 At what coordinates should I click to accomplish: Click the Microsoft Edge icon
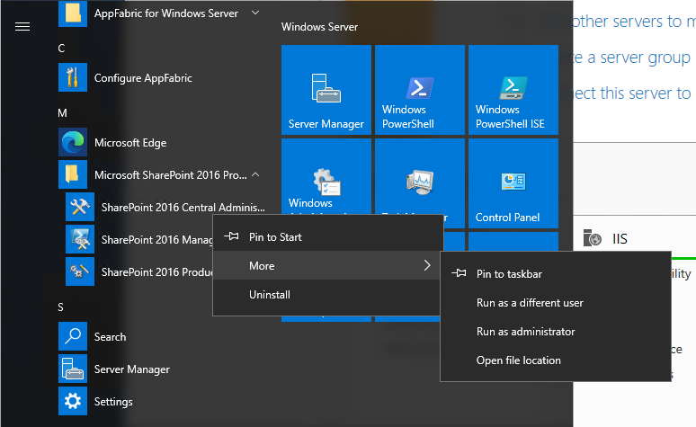[x=73, y=142]
